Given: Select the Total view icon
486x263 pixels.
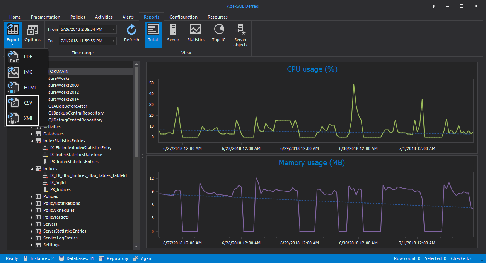Looking at the screenshot, I should click(x=153, y=30).
